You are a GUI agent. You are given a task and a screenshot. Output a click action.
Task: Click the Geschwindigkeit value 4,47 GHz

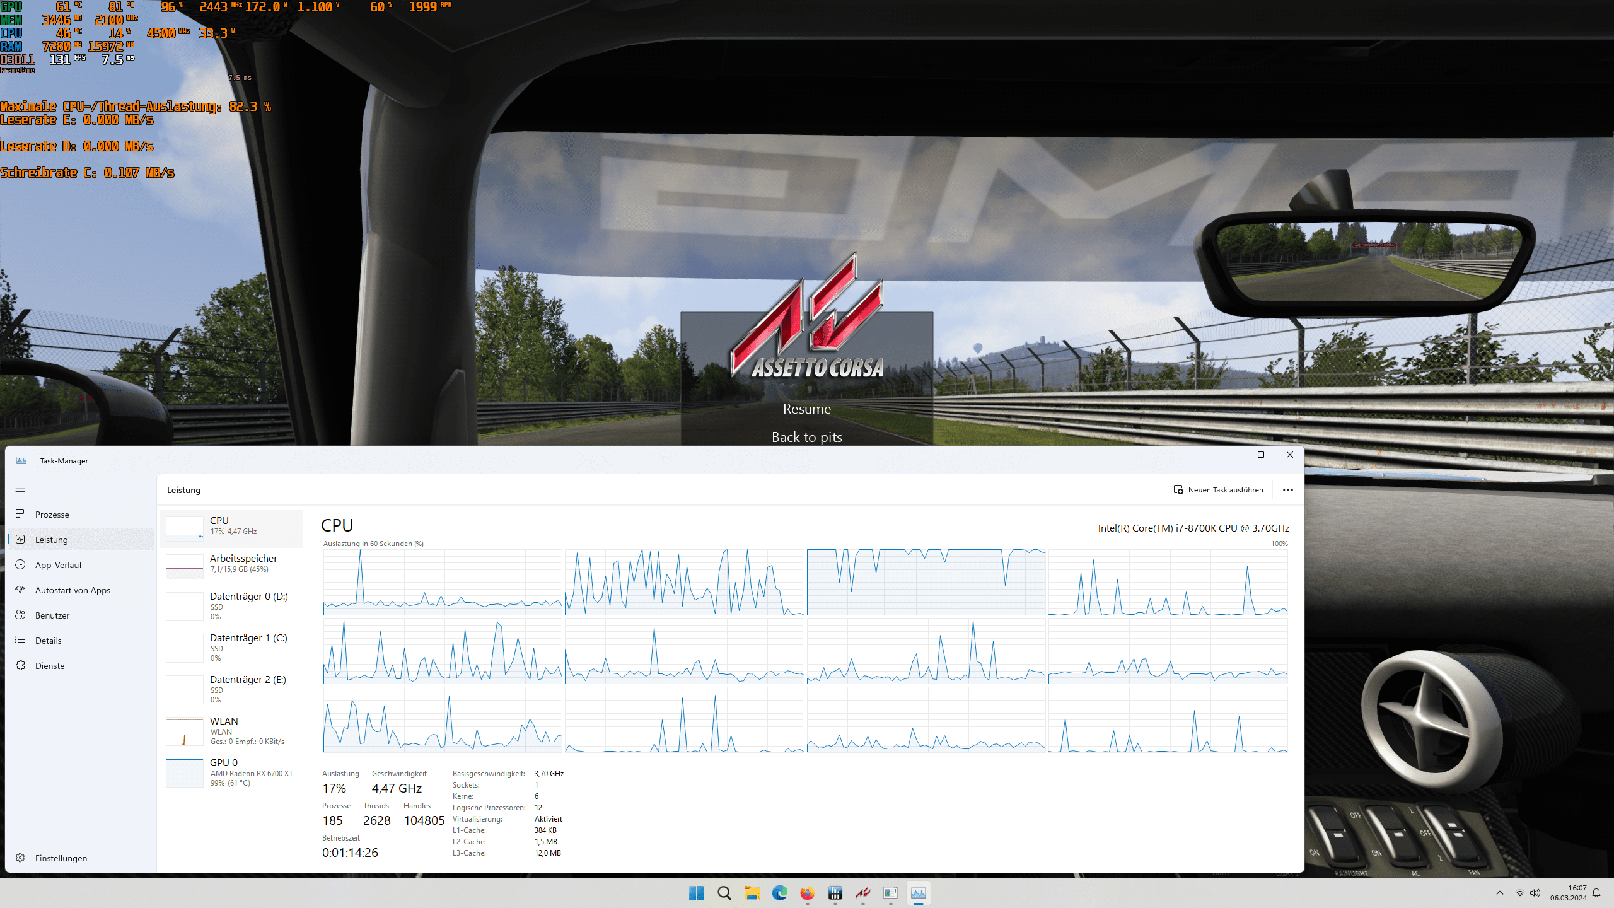coord(397,788)
